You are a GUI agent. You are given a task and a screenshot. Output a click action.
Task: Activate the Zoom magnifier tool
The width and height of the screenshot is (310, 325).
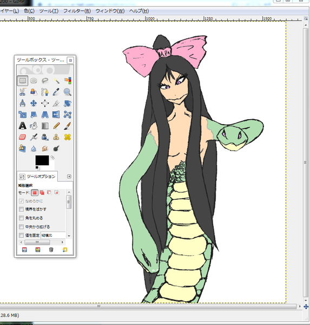[x=68, y=92]
